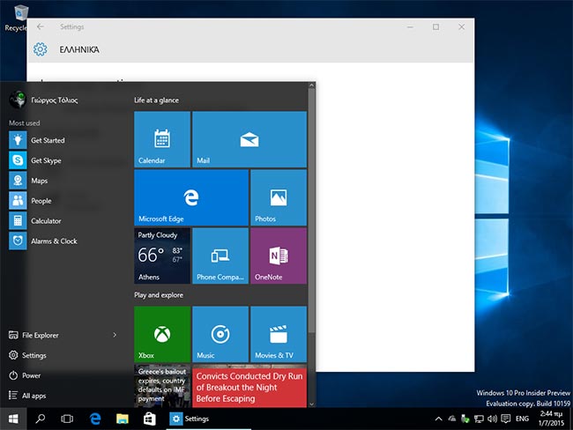Click the Settings gear next to ΕΛΛΗΝΙΚΑ

coord(41,49)
